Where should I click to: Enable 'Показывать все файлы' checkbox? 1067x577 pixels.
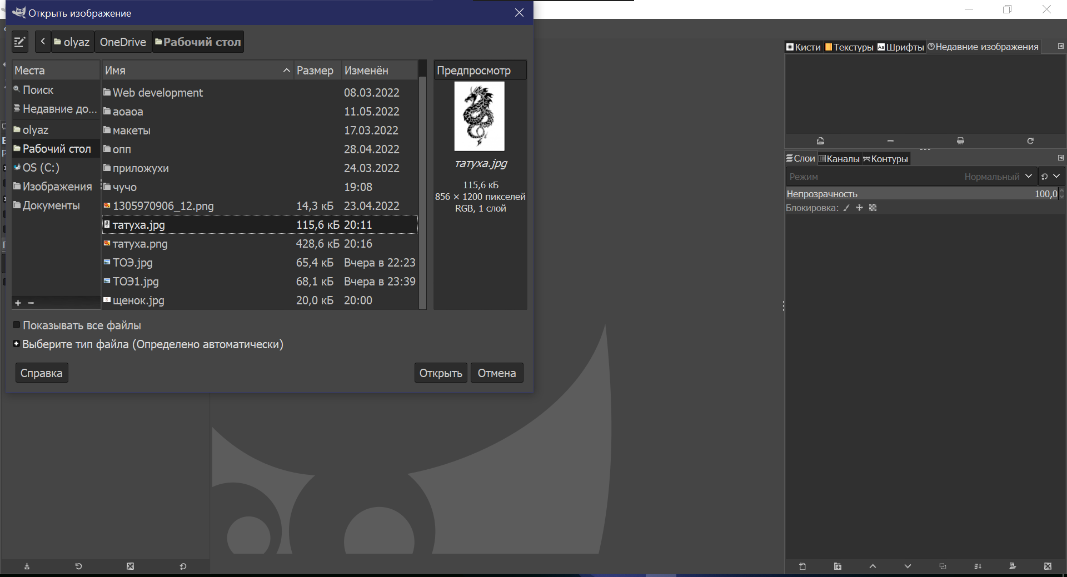[17, 325]
